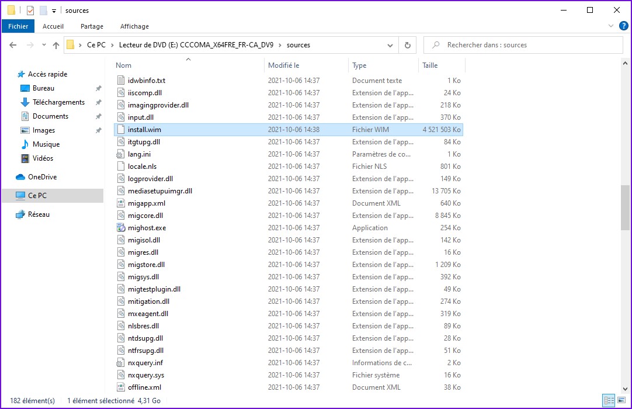Select OneDrive in navigation pane
The height and width of the screenshot is (409, 632).
42,177
